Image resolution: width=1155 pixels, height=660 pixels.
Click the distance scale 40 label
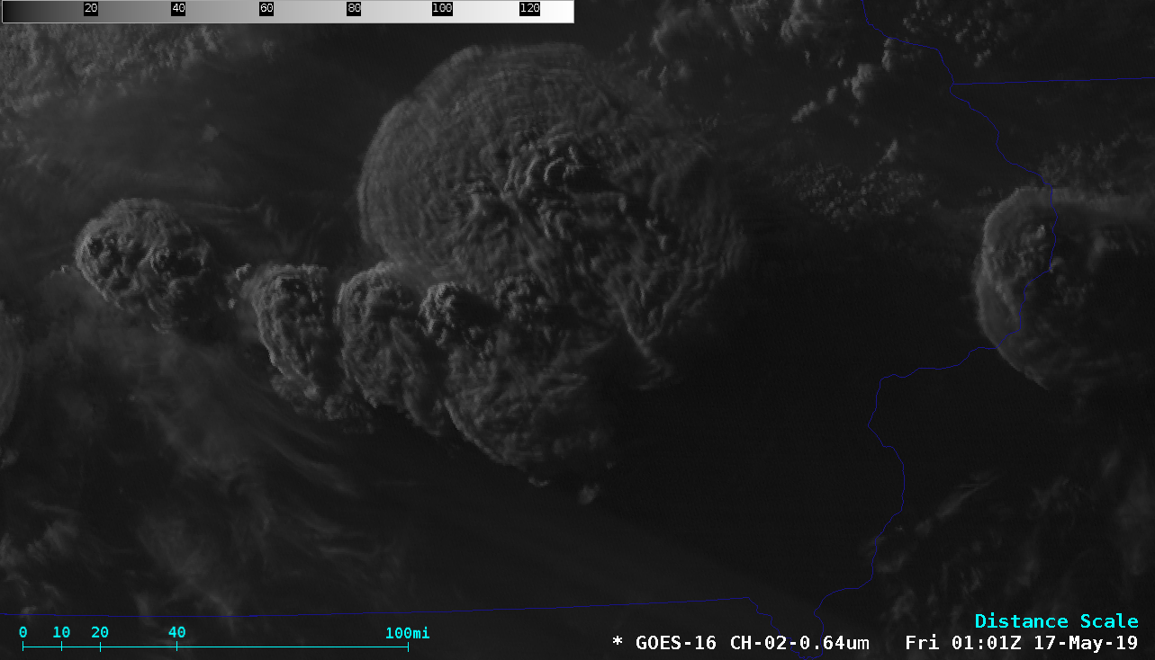[x=176, y=632]
